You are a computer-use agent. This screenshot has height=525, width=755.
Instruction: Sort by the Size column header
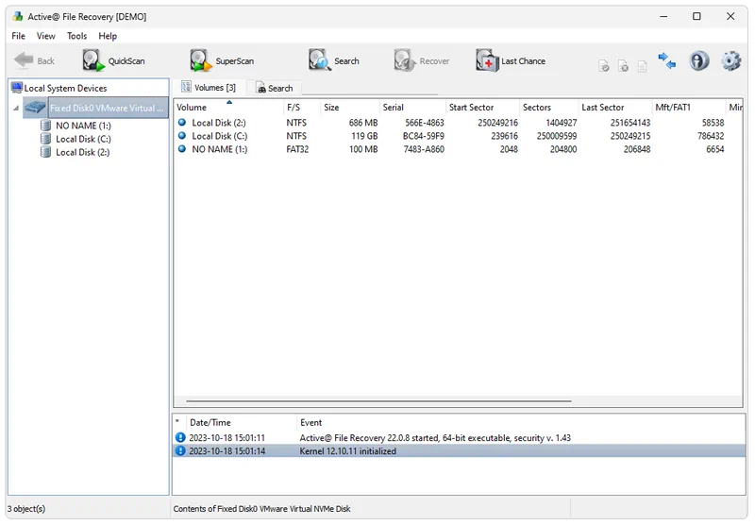[350, 108]
